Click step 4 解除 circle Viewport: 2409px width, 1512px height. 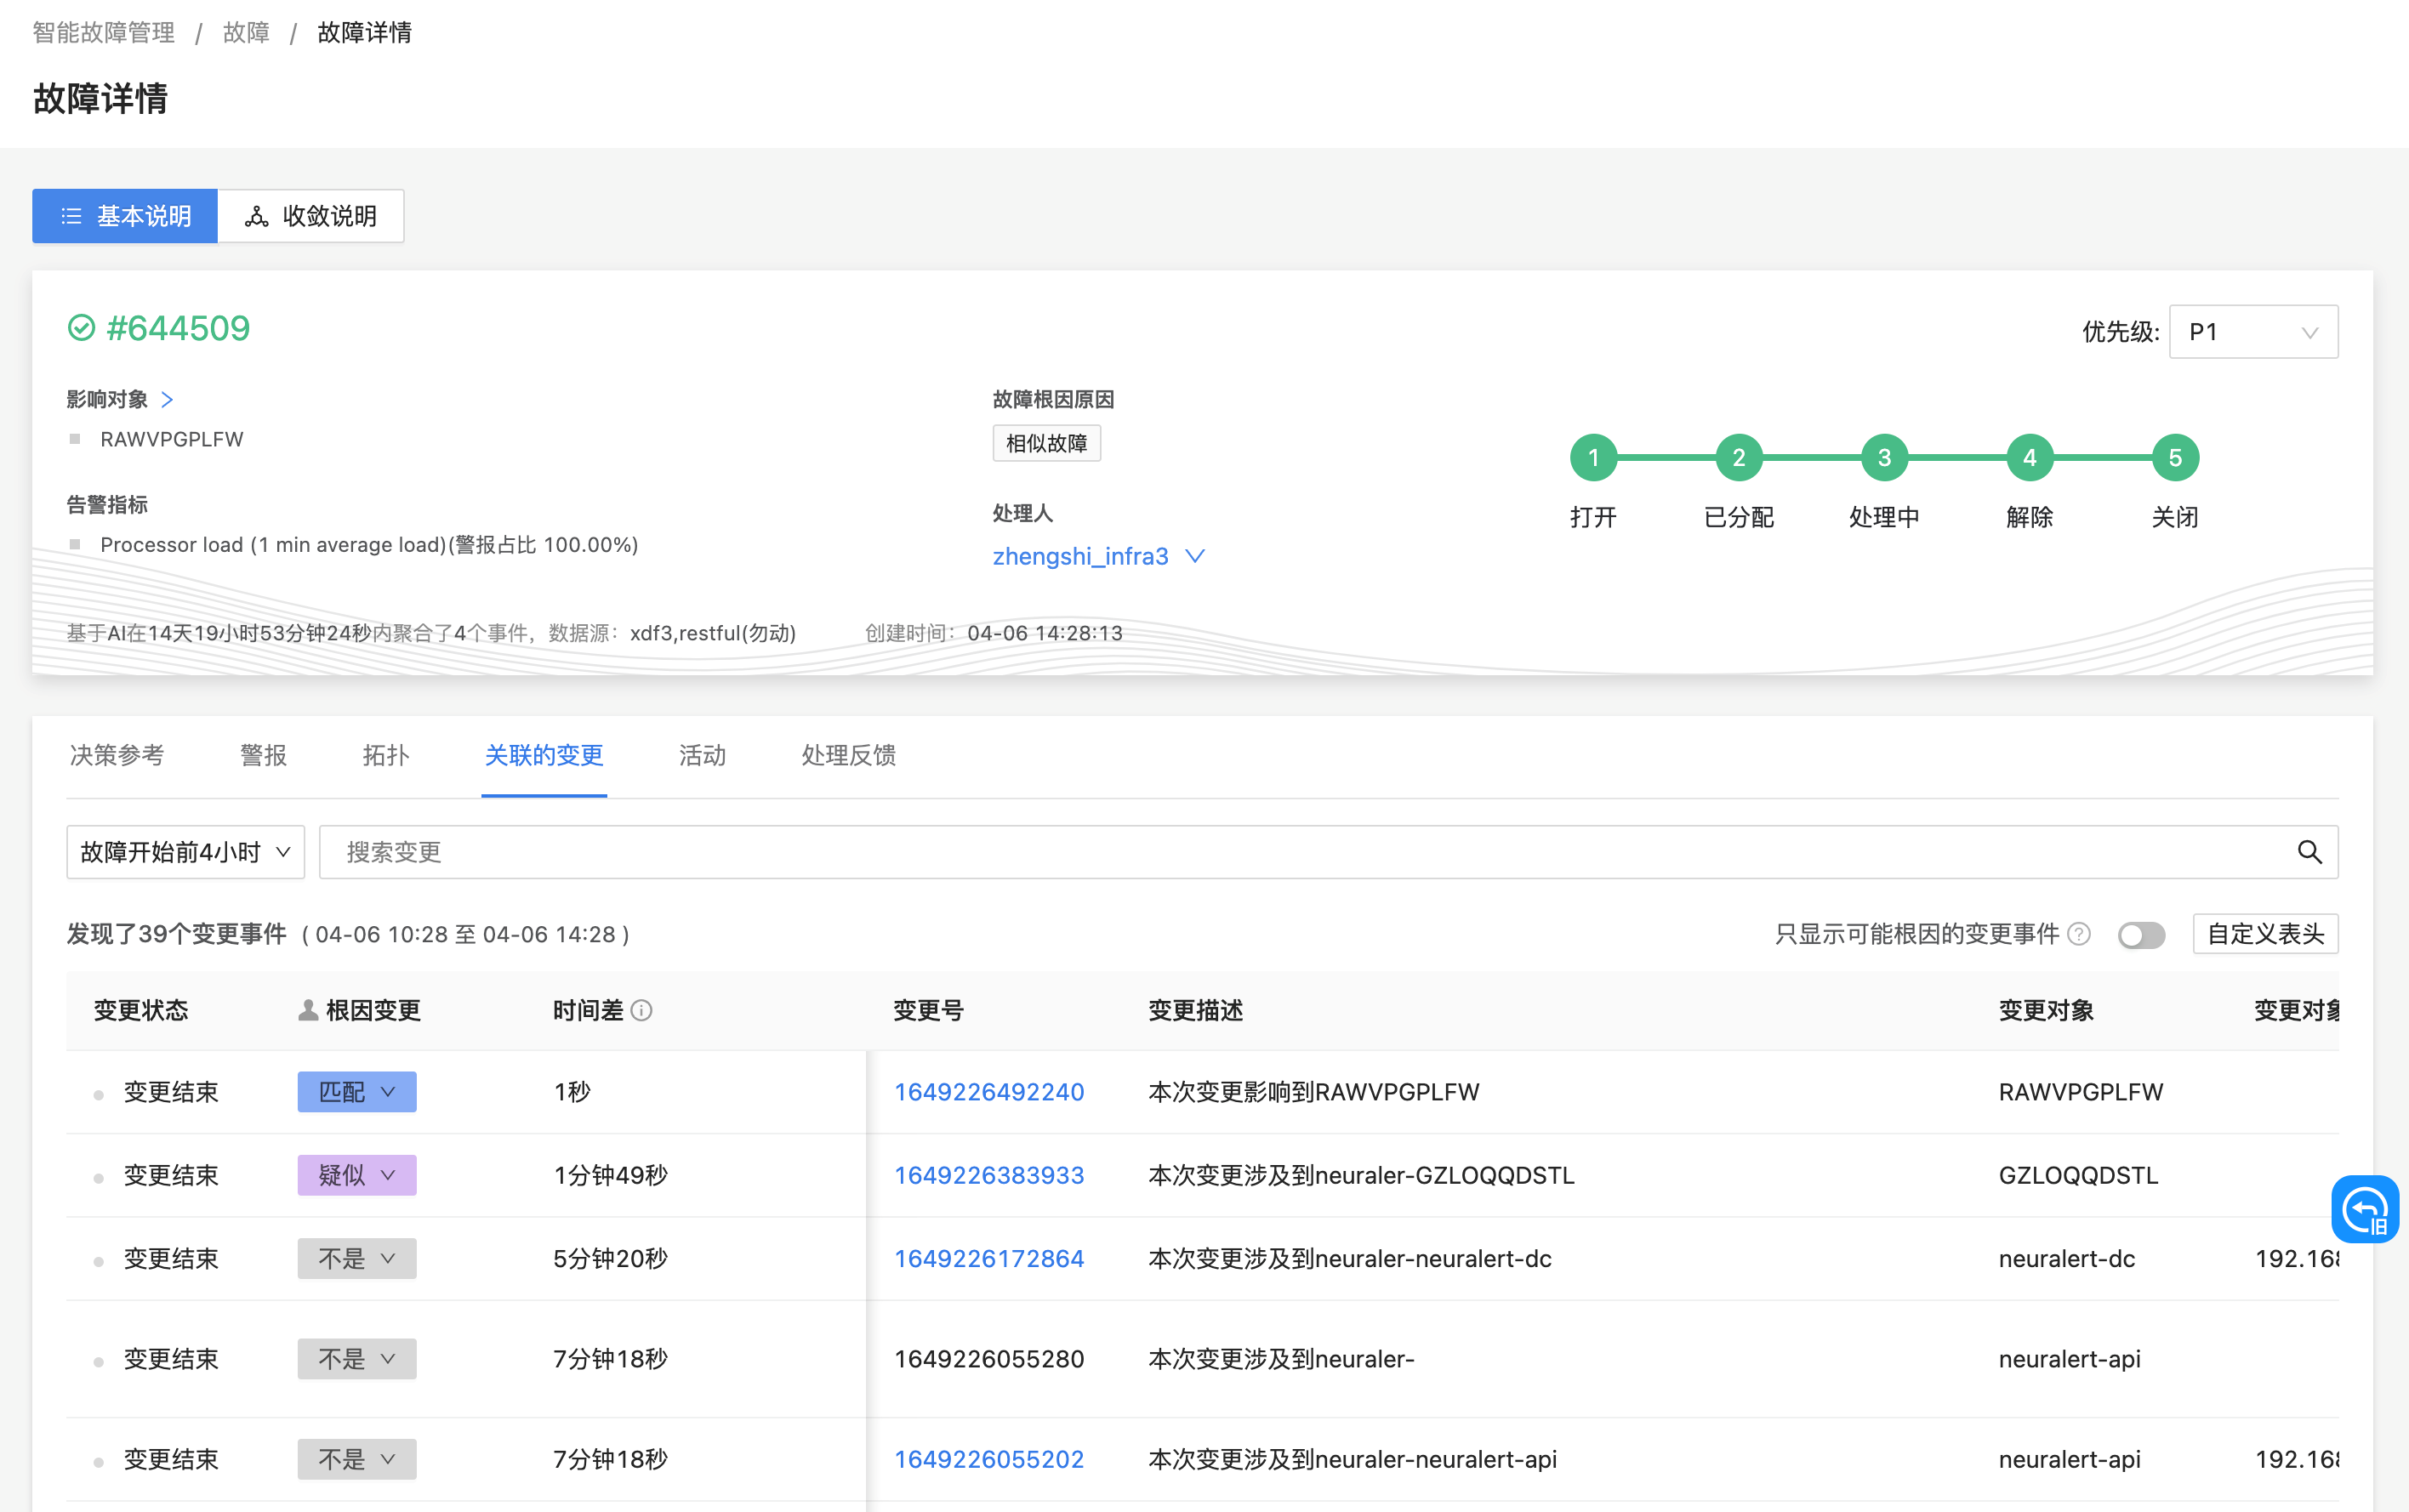(2029, 458)
